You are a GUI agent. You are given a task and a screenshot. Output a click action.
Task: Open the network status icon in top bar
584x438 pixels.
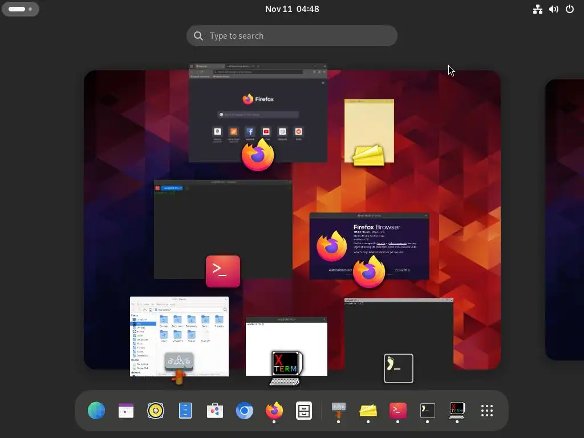(537, 9)
